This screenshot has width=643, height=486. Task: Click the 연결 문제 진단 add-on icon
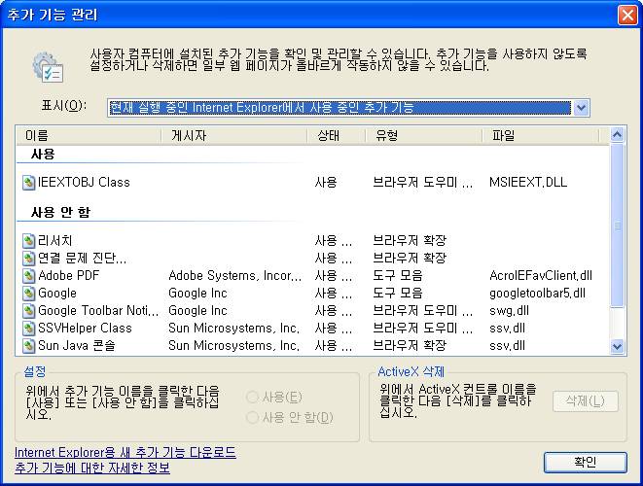point(28,259)
